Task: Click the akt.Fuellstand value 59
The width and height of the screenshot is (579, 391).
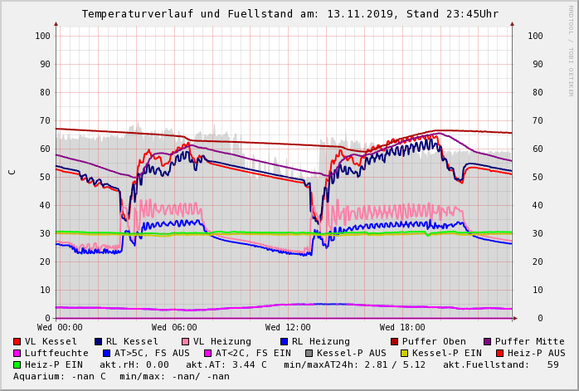Action: click(x=552, y=364)
